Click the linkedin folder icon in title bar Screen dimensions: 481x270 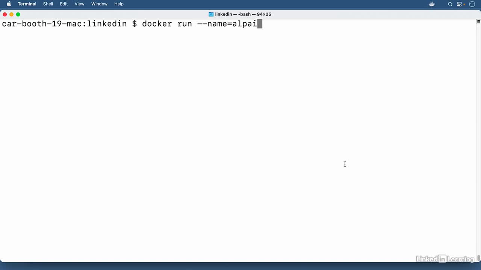211,14
